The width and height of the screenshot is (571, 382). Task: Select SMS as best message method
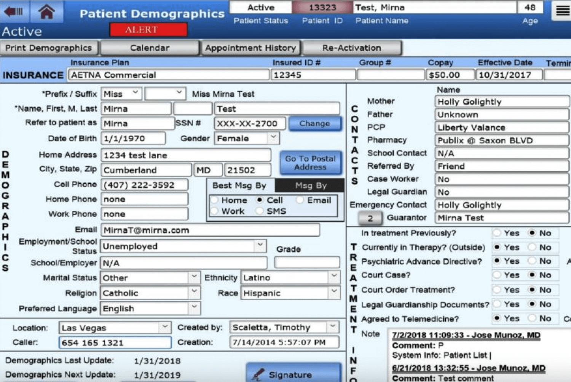click(x=260, y=211)
